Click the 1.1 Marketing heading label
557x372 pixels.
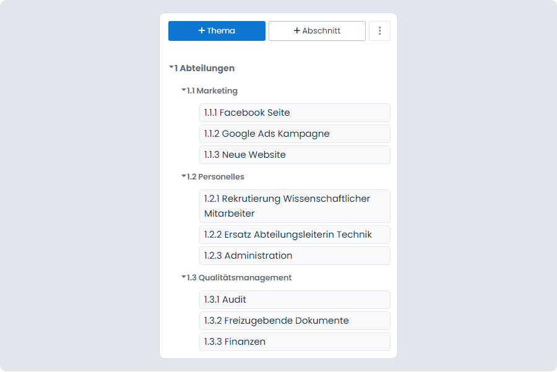212,91
